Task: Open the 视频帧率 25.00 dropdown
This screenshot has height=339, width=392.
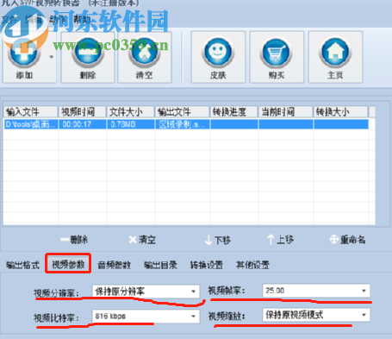Action: click(316, 291)
